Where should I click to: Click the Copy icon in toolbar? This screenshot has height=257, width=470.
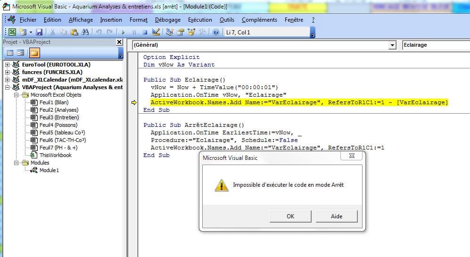[x=63, y=32]
